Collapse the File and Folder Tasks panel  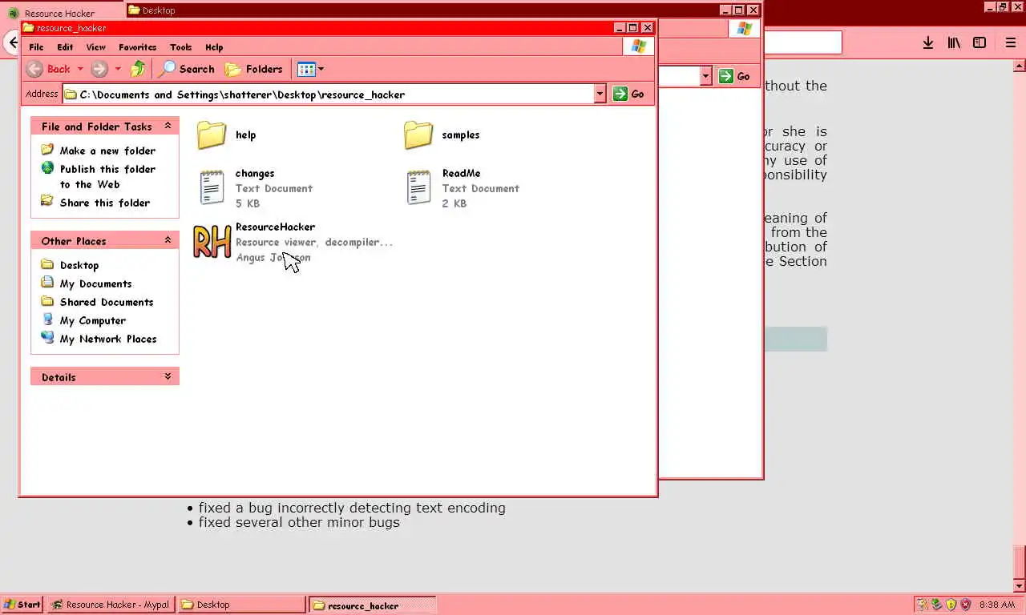tap(168, 126)
